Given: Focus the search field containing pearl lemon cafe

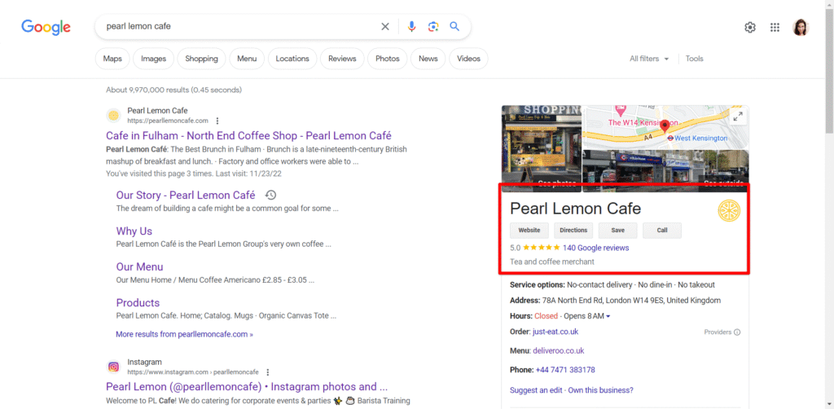Looking at the screenshot, I should tap(239, 26).
